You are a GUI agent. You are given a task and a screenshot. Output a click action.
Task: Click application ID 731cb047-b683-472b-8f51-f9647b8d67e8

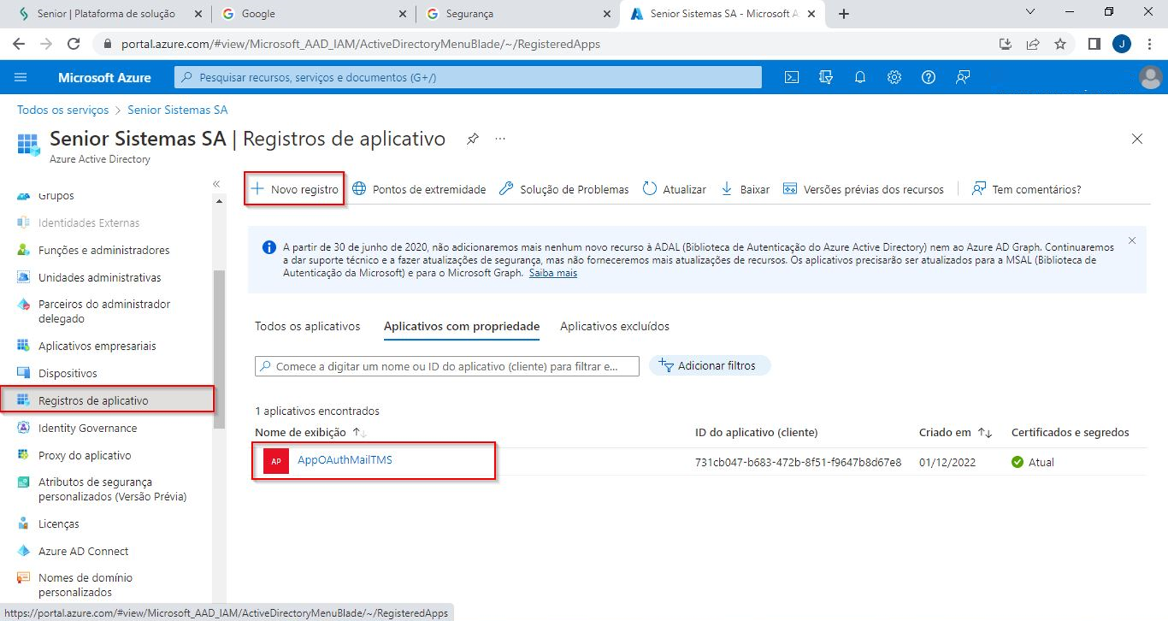coord(798,462)
